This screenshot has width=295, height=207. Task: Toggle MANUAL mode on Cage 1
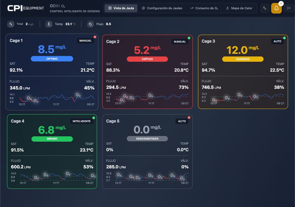85,41
